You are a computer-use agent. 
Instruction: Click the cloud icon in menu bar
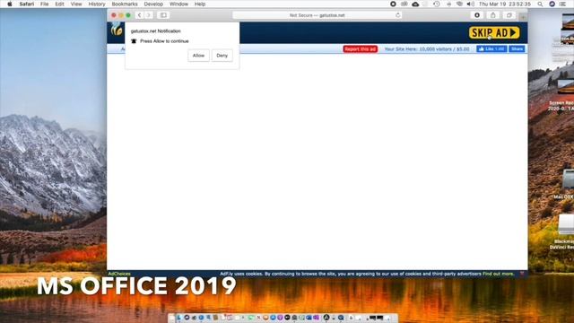pos(415,4)
